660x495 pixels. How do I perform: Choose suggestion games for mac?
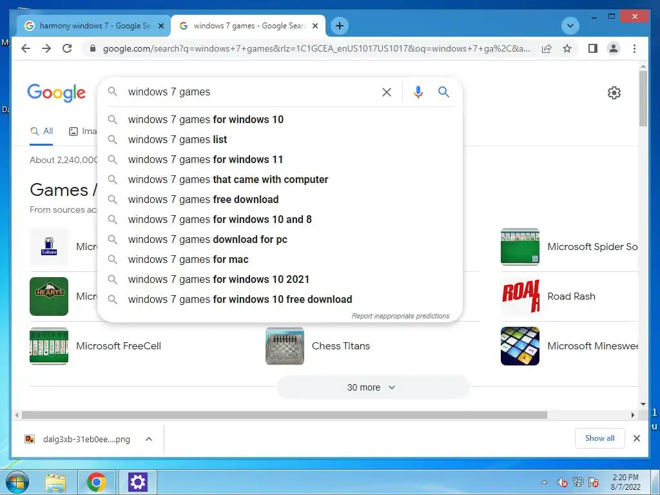(280, 259)
